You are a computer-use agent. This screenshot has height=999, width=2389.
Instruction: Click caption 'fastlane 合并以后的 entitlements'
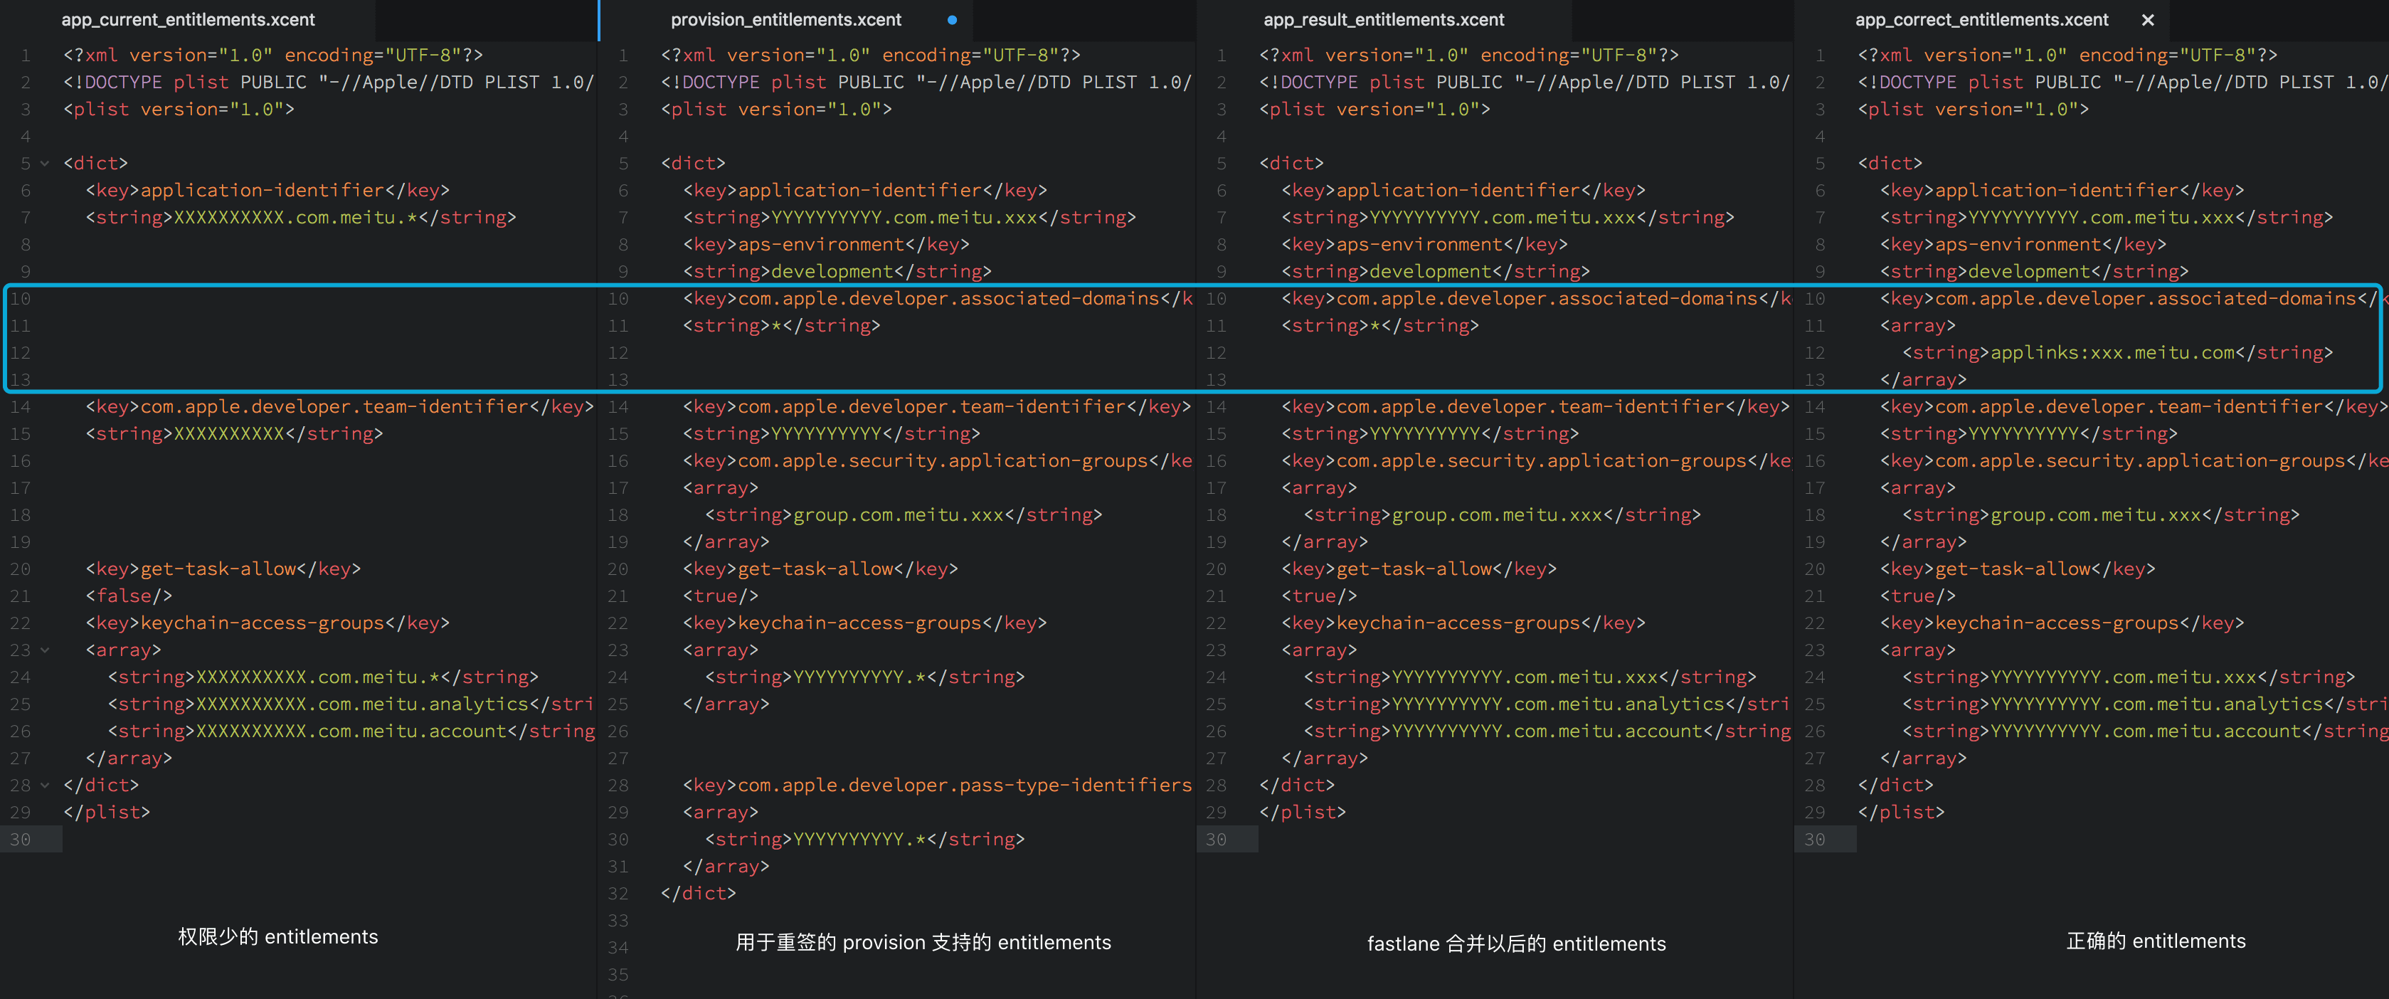pyautogui.click(x=1515, y=943)
